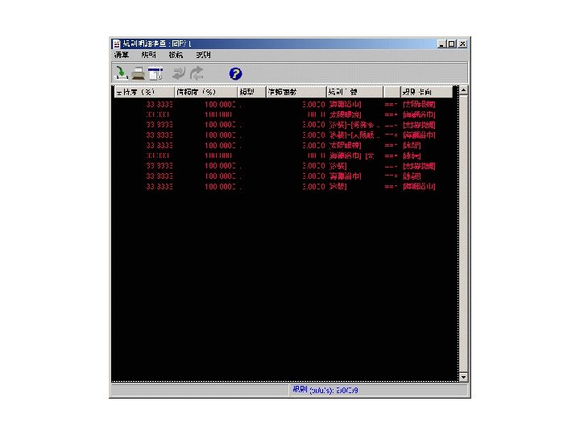This screenshot has width=580, height=435.
Task: Click the rule ending column header
Action: (426, 92)
